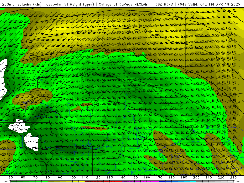The height and width of the screenshot is (183, 244).
Task: Select the 'F046' forecast hour text
Action: coord(182,5)
